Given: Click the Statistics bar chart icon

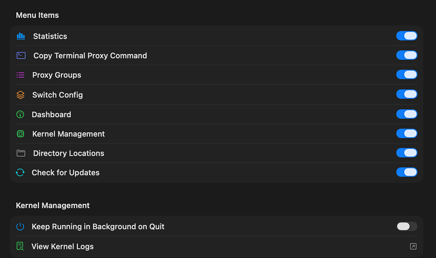Looking at the screenshot, I should [21, 36].
